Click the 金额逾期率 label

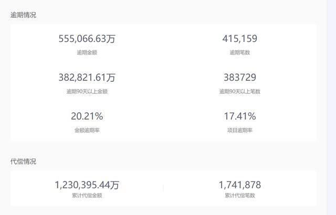(87, 130)
